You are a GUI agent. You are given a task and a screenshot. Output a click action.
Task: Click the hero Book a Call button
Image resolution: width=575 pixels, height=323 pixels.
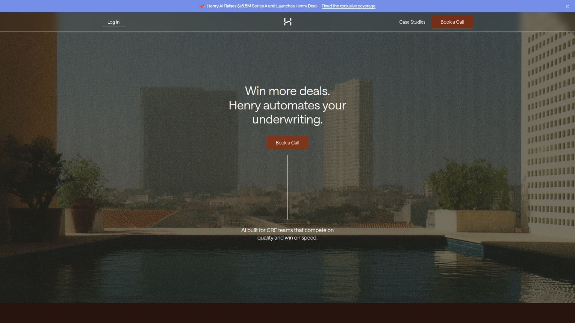(x=287, y=143)
